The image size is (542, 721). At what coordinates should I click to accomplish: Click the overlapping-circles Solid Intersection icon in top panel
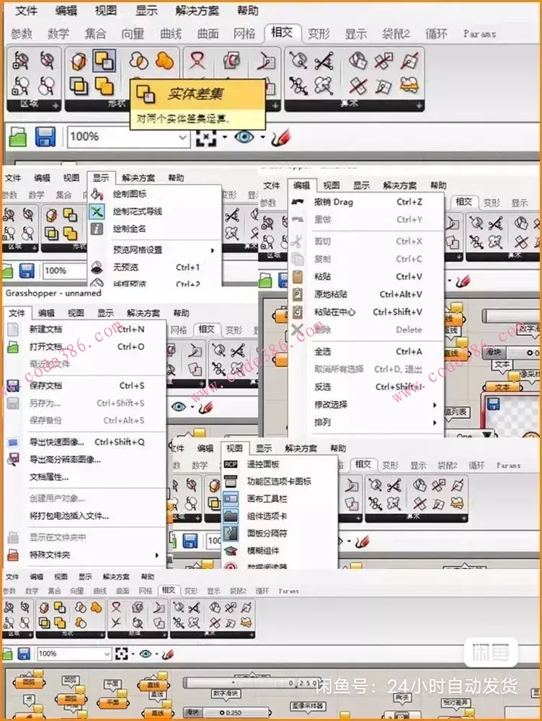139,61
